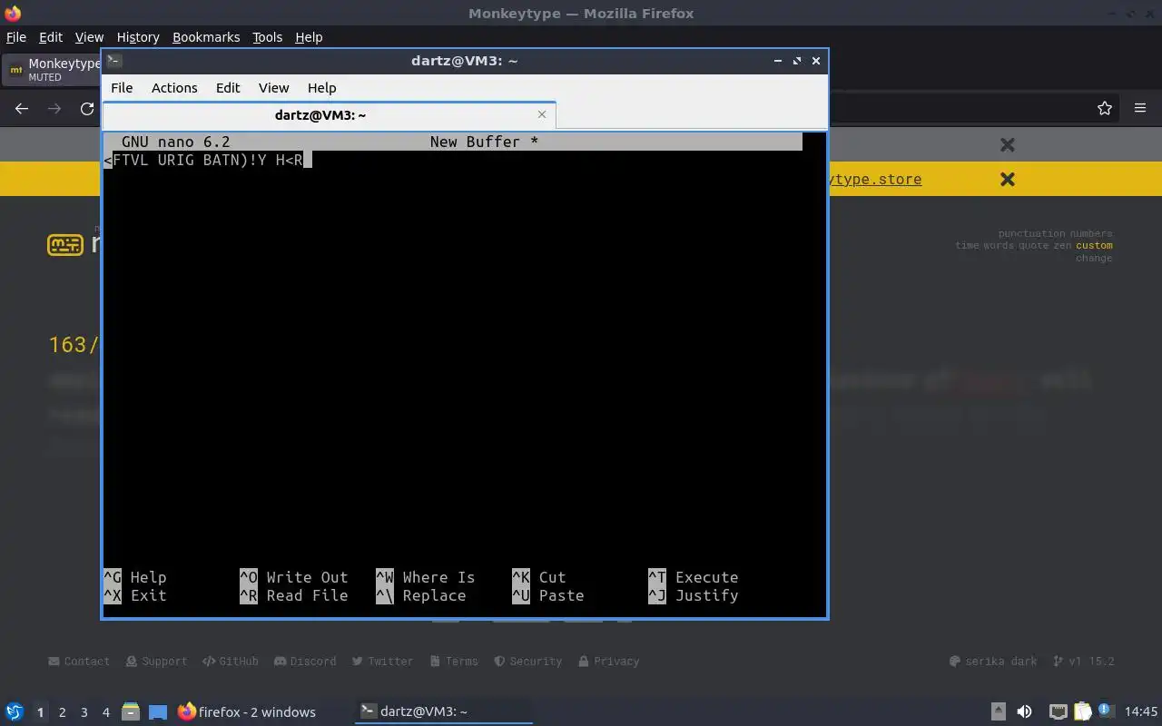Open the terminal Actions menu
The height and width of the screenshot is (726, 1162).
[174, 88]
